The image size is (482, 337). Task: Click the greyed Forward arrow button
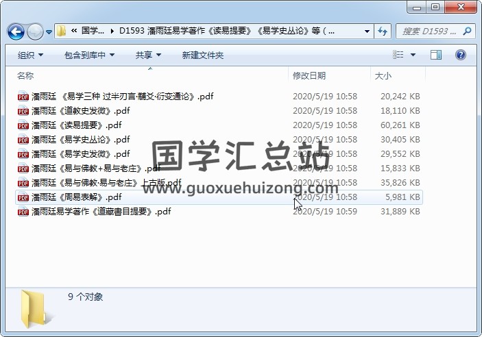(35, 32)
